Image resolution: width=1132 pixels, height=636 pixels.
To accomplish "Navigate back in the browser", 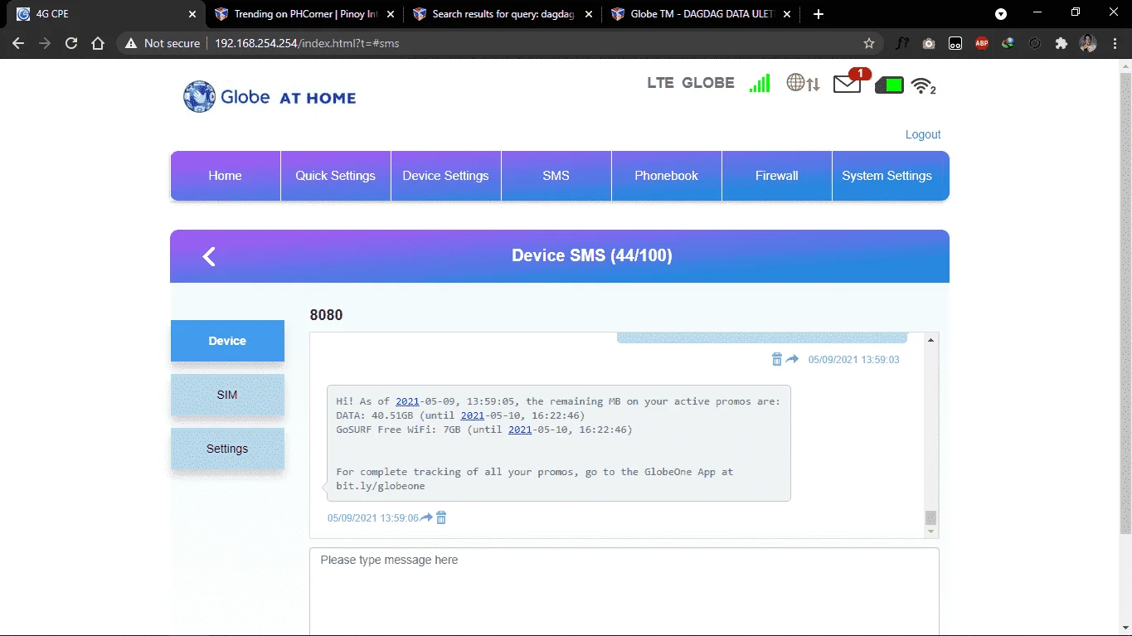I will (x=18, y=43).
